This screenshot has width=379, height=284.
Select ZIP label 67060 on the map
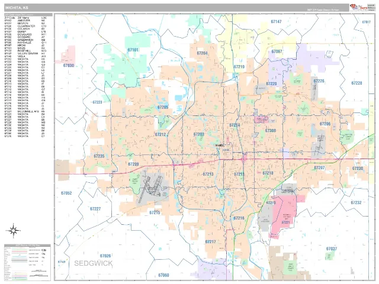(x=163, y=275)
